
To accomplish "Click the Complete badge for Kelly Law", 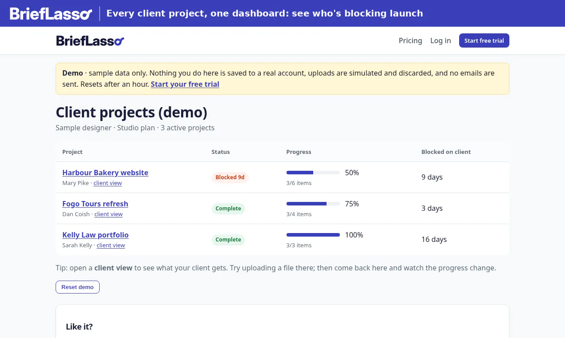I will (x=228, y=240).
